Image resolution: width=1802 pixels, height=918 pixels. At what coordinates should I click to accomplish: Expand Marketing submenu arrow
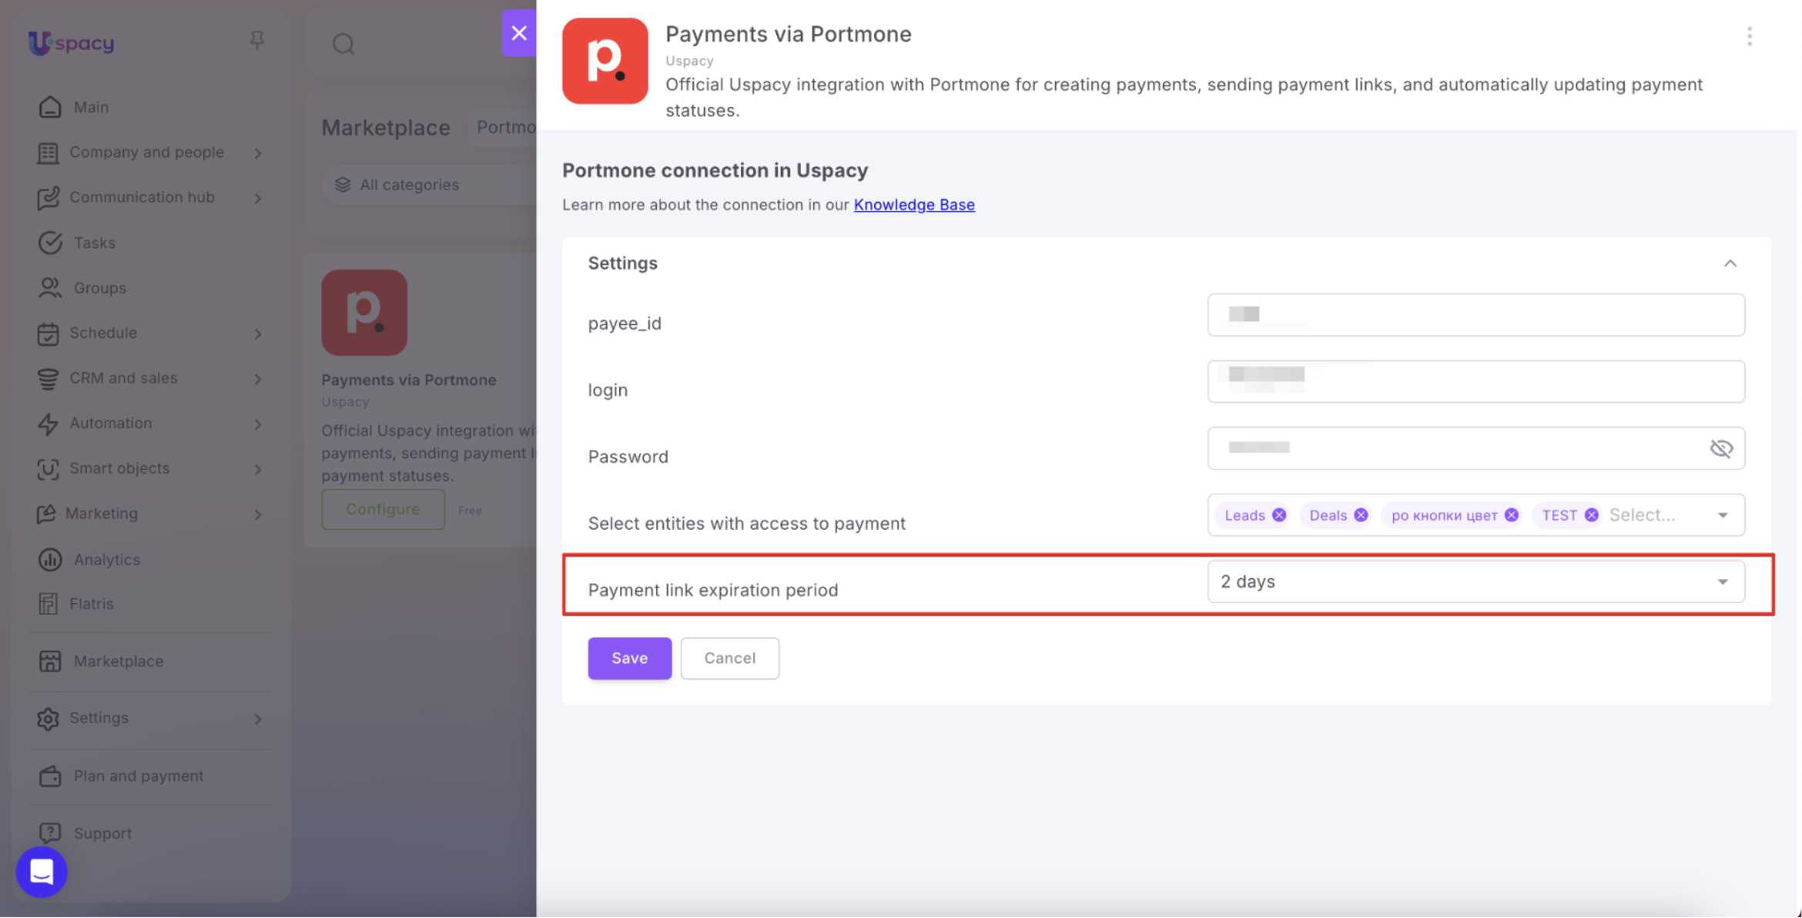click(x=258, y=514)
